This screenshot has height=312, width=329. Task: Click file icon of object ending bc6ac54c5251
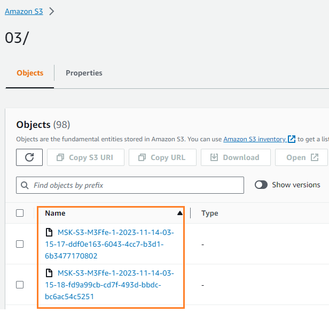[x=49, y=273]
